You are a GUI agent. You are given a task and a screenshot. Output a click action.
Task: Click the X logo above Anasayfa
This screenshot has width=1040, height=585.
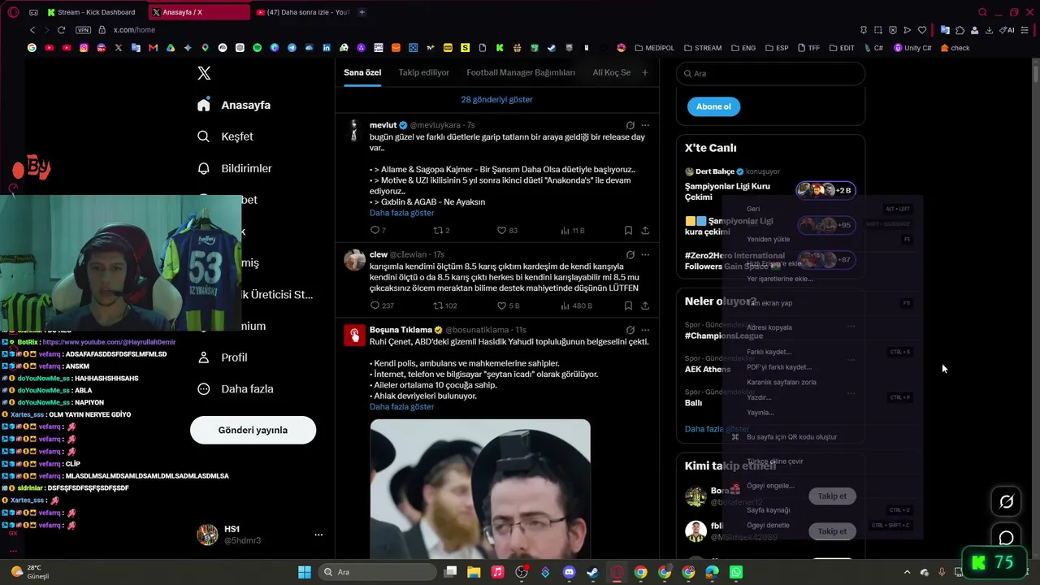[204, 73]
